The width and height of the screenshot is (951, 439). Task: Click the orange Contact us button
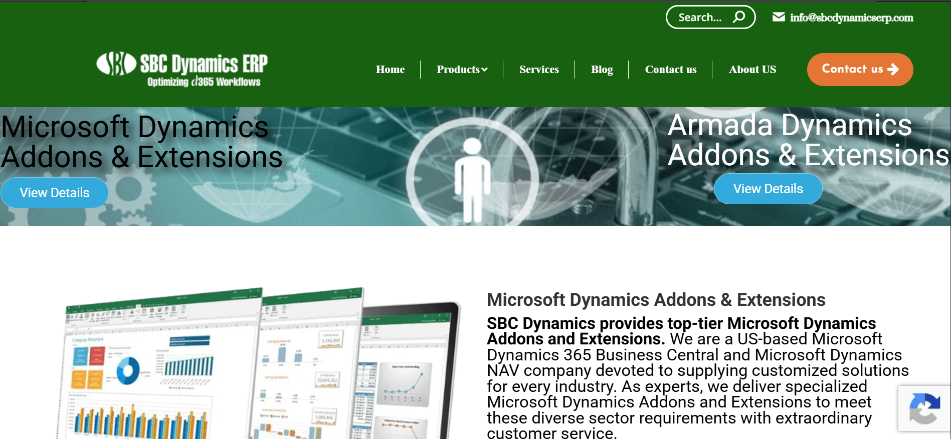860,70
